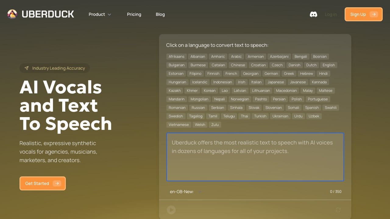This screenshot has width=390, height=219.
Task: Select the Estonian language
Action: pyautogui.click(x=176, y=74)
